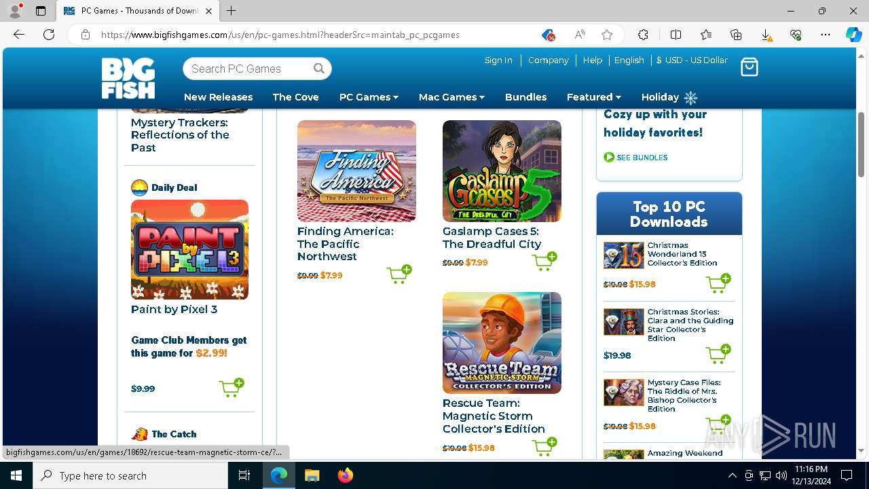The width and height of the screenshot is (869, 489).
Task: Open Christmas Wonderland 15 small thumbnail
Action: point(623,255)
